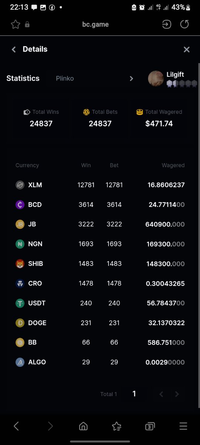Select page number 1

[x=134, y=394]
